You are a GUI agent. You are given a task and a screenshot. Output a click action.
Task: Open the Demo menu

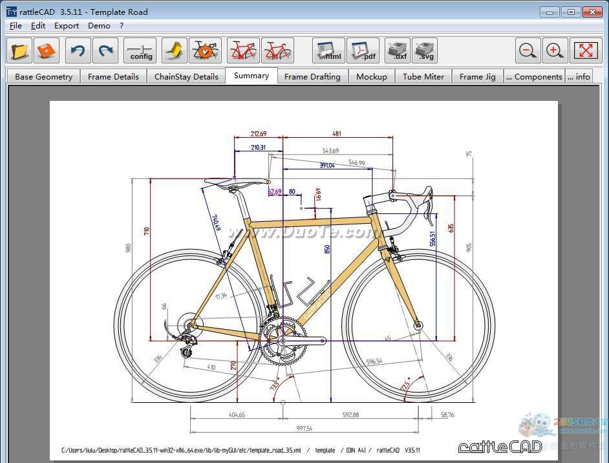(99, 26)
